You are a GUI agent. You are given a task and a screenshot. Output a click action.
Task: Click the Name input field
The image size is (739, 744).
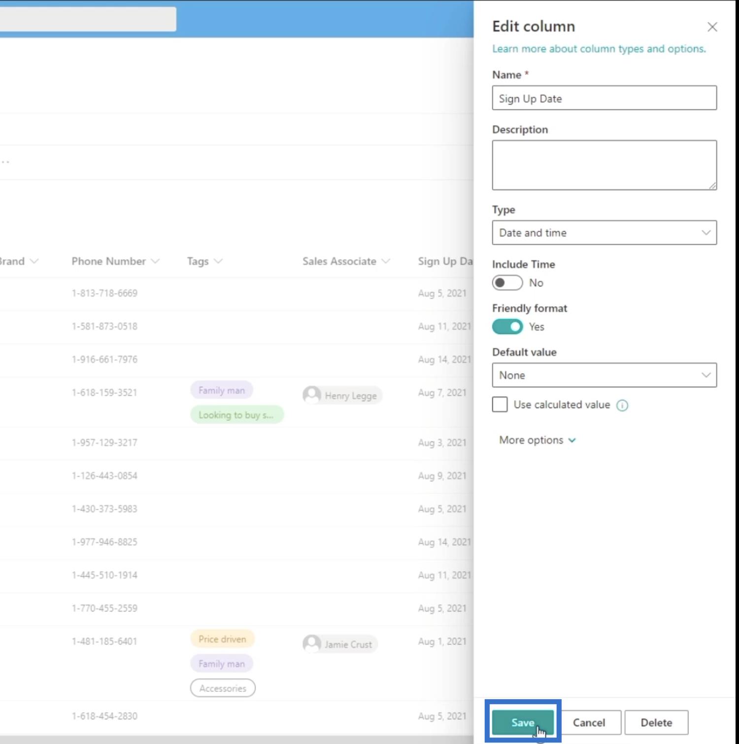coord(604,98)
